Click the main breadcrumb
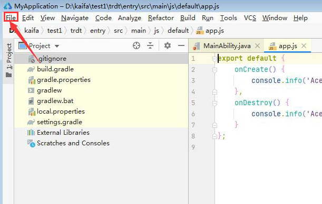 139,31
